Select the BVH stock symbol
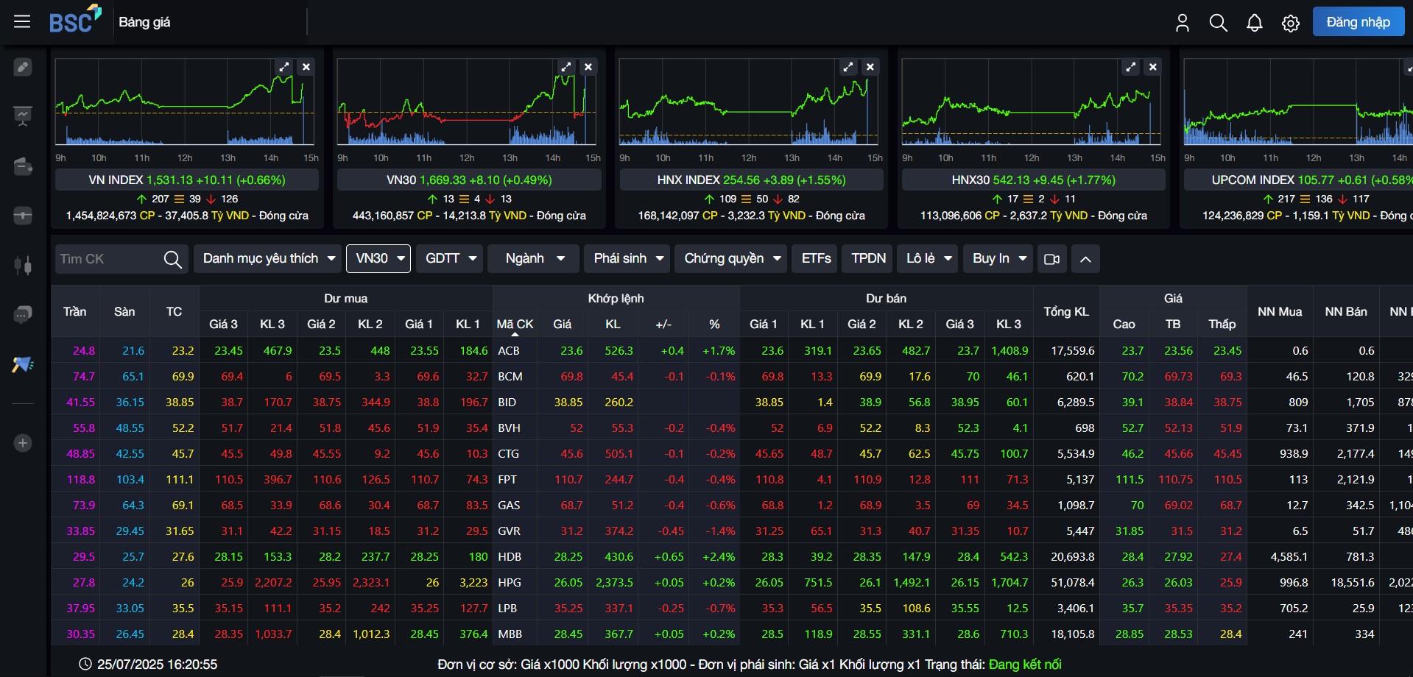1413x677 pixels. pyautogui.click(x=510, y=428)
